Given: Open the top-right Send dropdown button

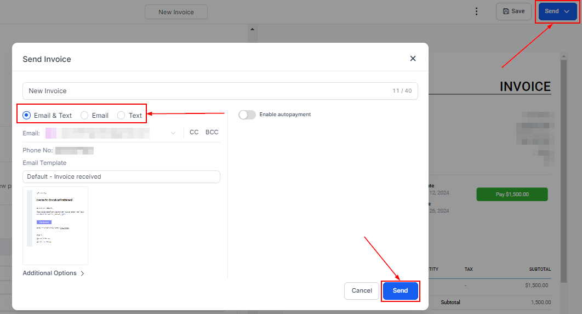Looking at the screenshot, I should (557, 12).
